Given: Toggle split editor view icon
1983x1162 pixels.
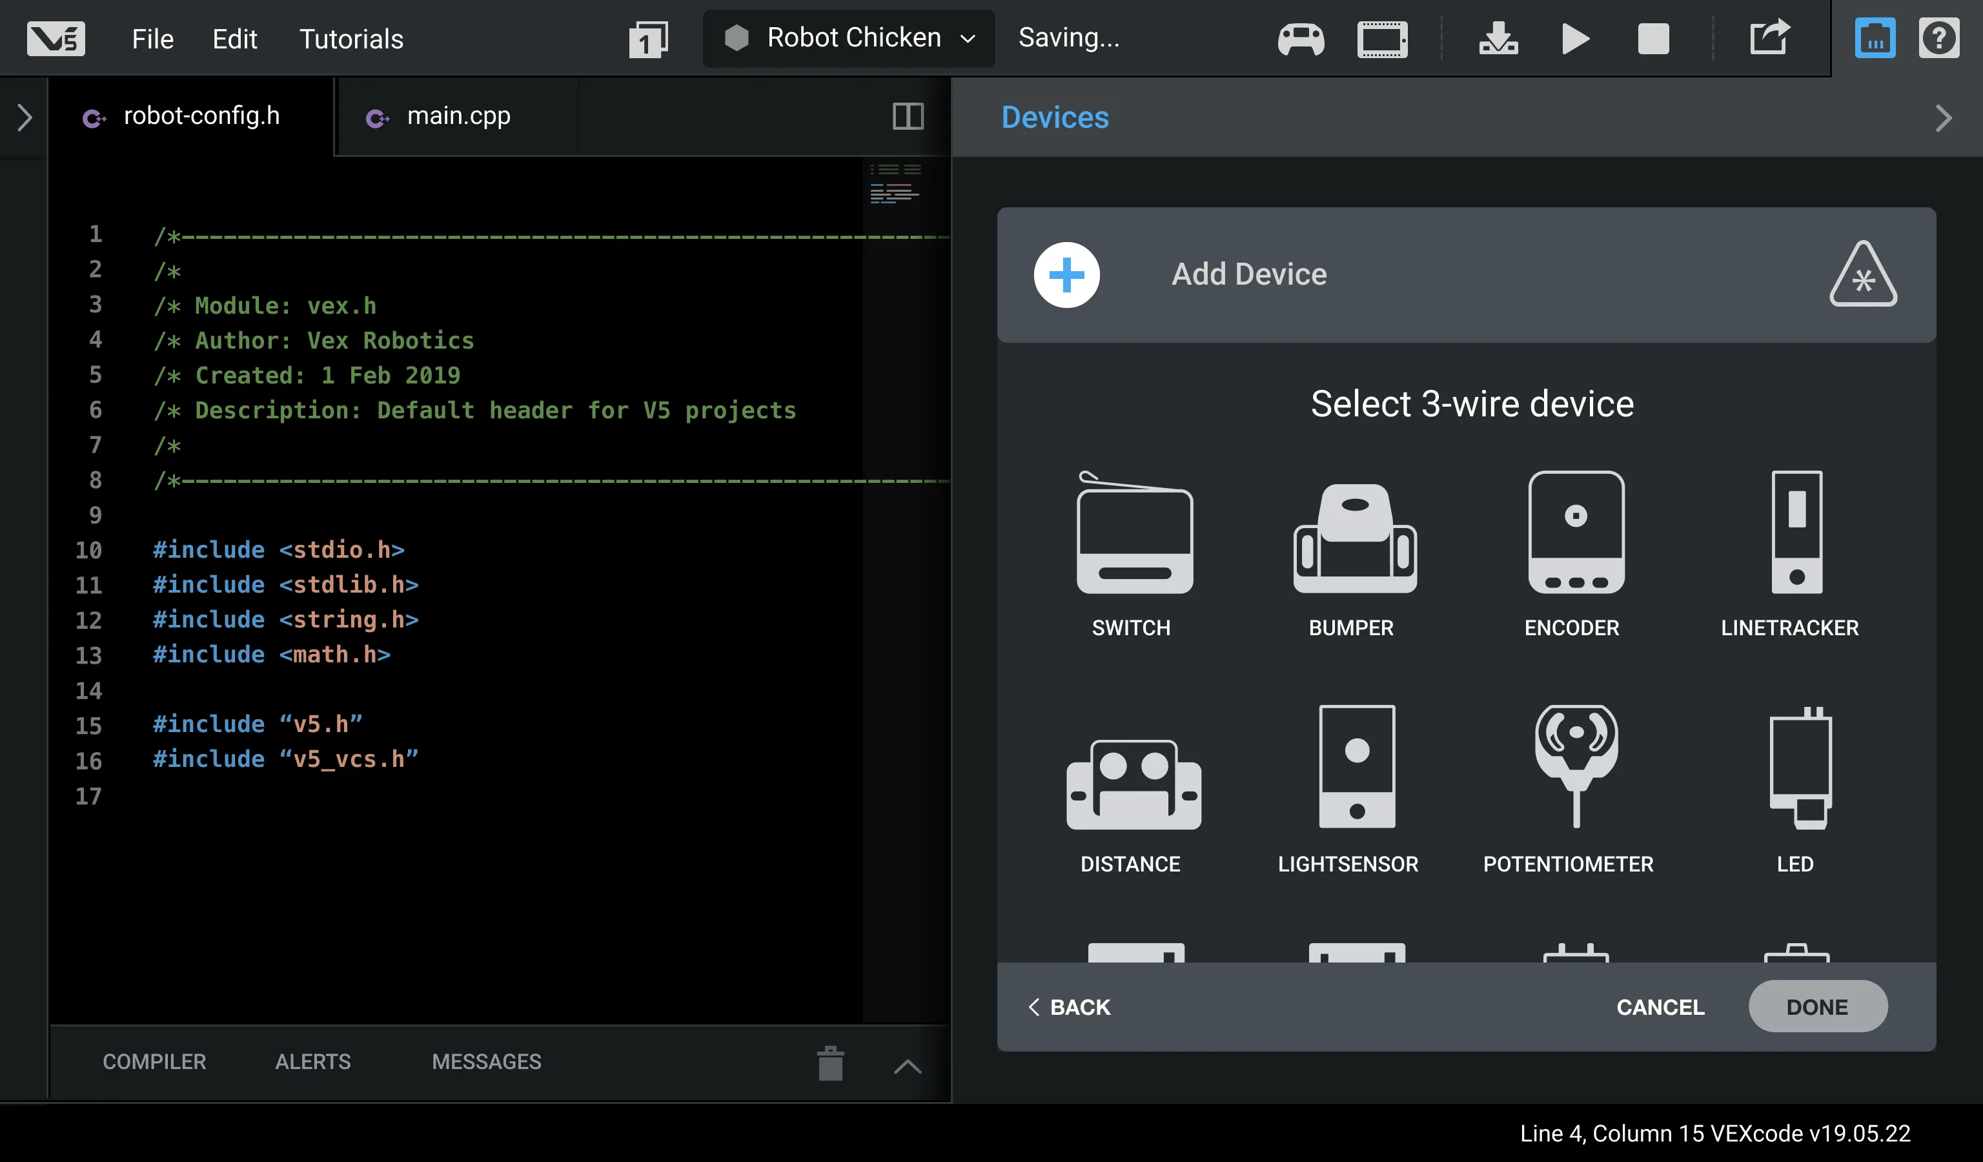Looking at the screenshot, I should [908, 116].
